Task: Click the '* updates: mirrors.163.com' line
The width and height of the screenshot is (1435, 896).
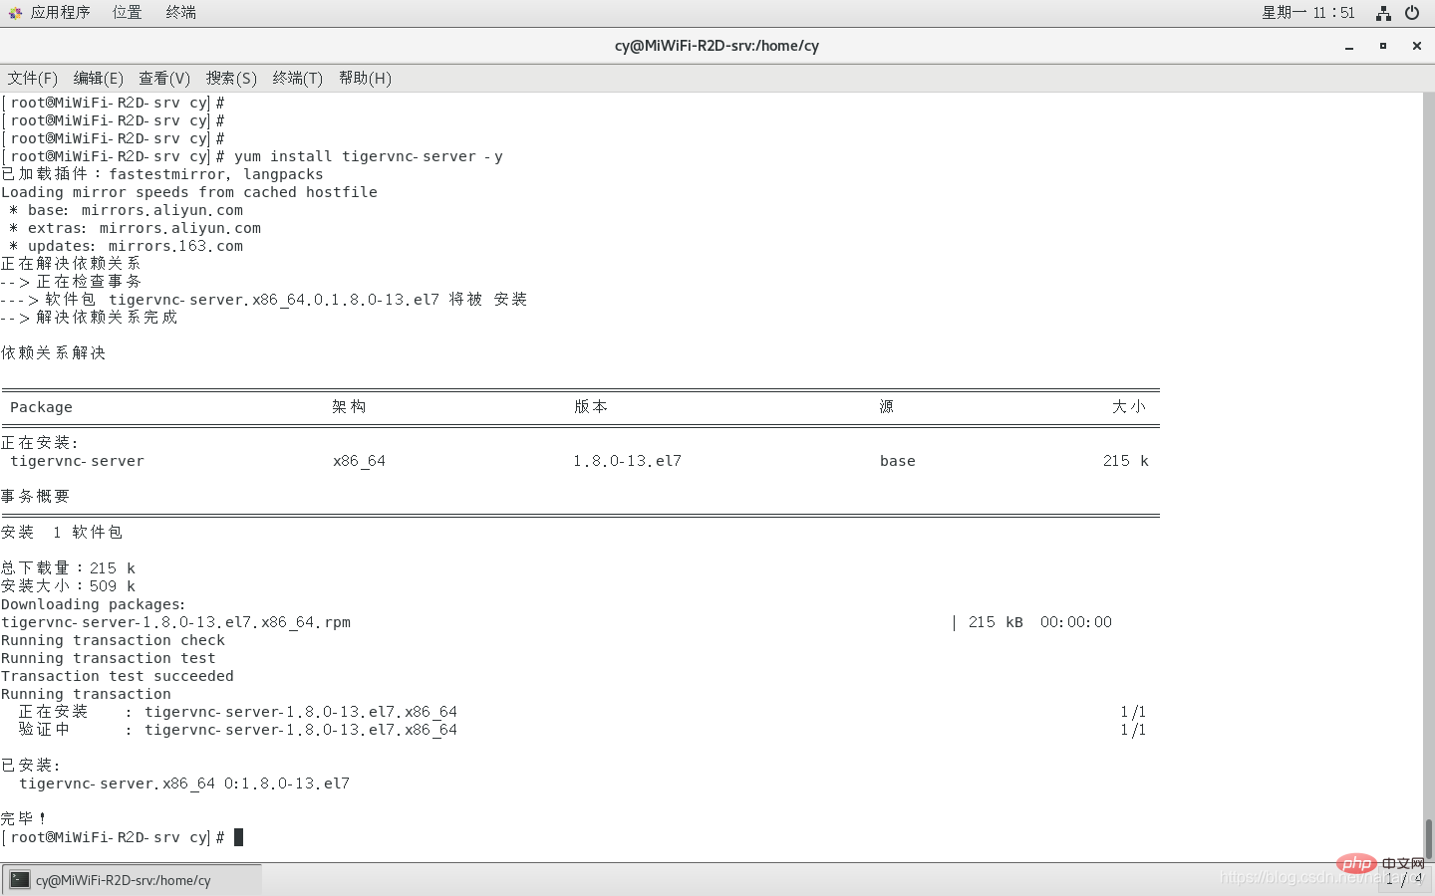Action: 126,246
